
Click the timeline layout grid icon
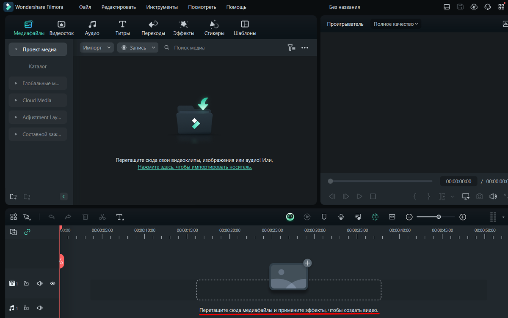(14, 217)
